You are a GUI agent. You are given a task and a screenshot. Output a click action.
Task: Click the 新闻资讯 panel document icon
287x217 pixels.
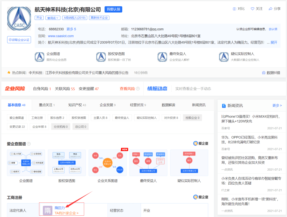tap(224, 106)
